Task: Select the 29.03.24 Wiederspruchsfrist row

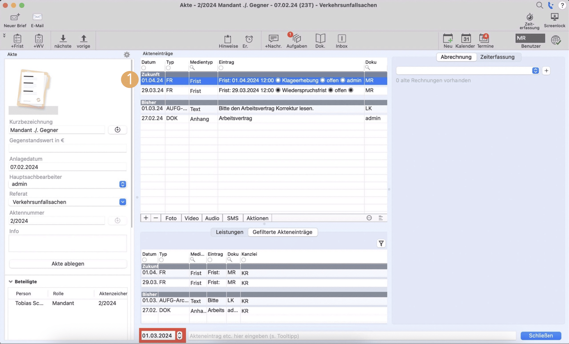Action: click(264, 90)
